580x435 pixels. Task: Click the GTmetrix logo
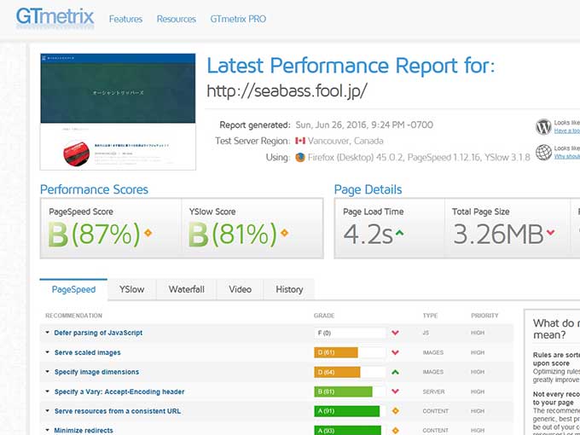(55, 18)
